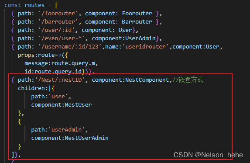Select the '/user/:id' path string
Viewport: 250px width, 163px height.
pos(56,30)
